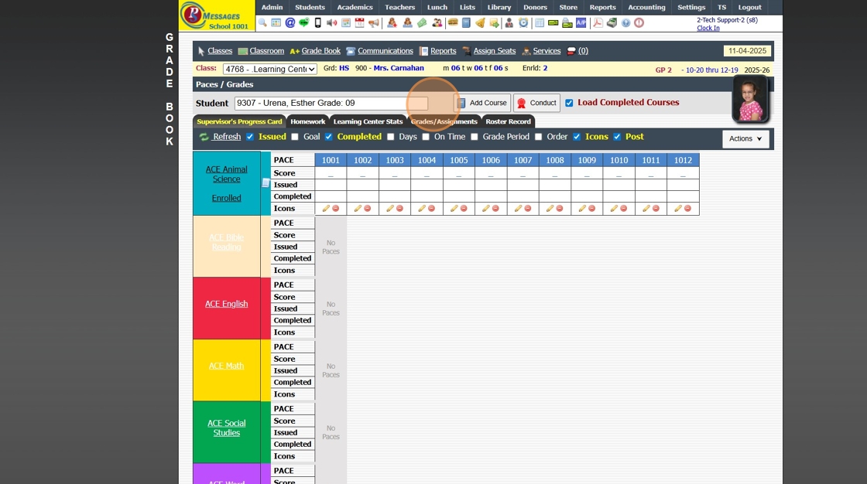Open the Grade Book link
The width and height of the screenshot is (867, 484).
pyautogui.click(x=320, y=51)
